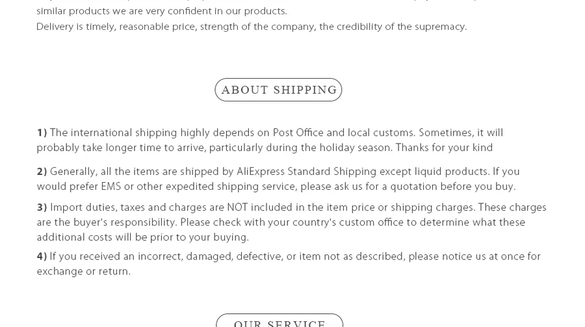585x327 pixels.
Task: Click the ABOUT SHIPPING heading badge
Action: point(278,90)
